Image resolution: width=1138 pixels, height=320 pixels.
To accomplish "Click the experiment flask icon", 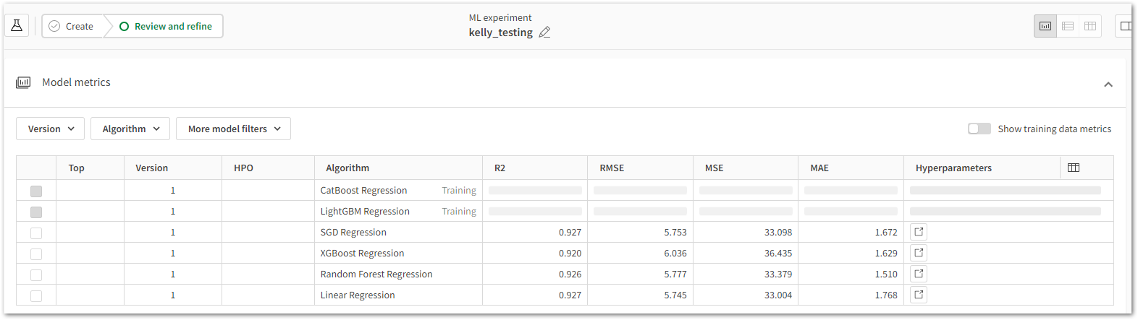I will point(17,26).
